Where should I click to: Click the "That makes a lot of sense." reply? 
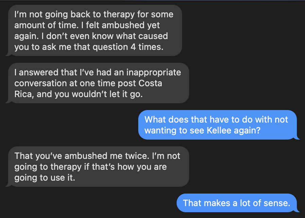[236, 203]
